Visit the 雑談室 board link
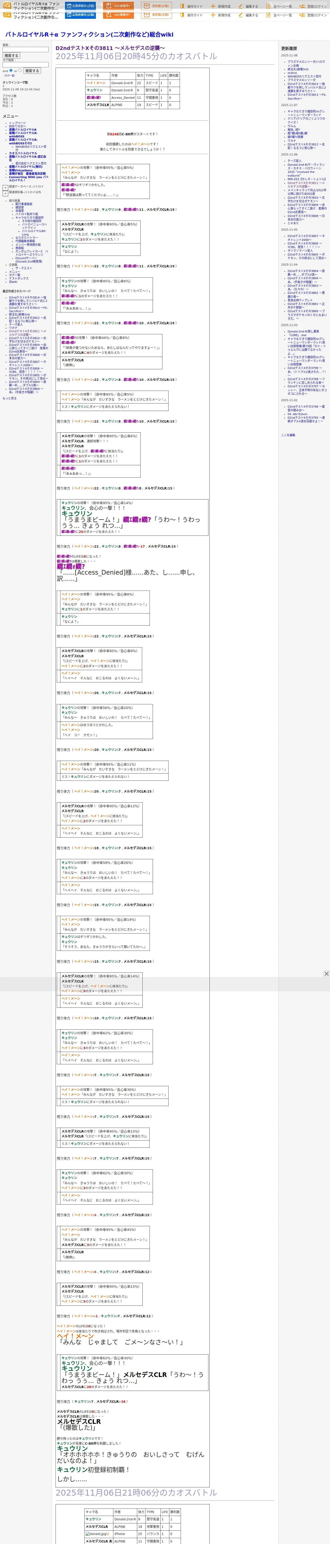The width and height of the screenshot is (330, 1544). coord(20,207)
